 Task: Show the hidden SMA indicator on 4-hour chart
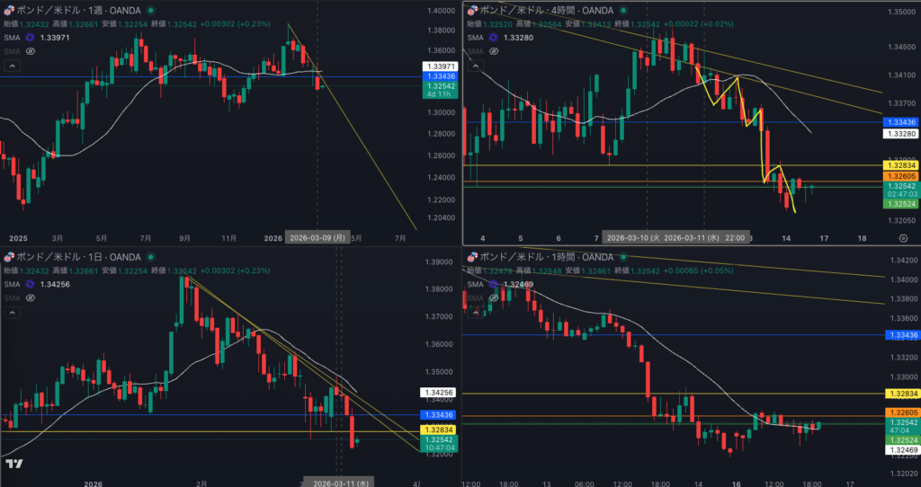(x=493, y=52)
